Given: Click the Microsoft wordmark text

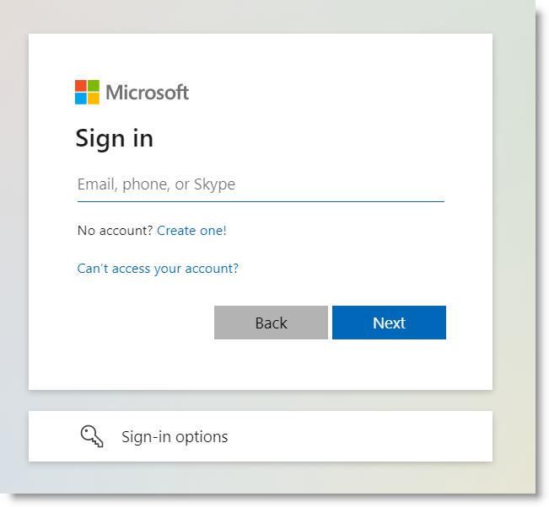Looking at the screenshot, I should click(x=148, y=93).
